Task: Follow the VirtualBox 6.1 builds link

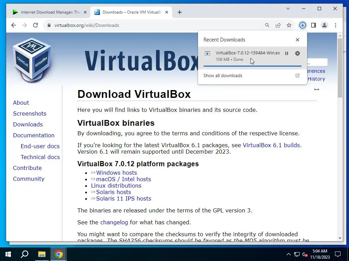Action: point(271,145)
